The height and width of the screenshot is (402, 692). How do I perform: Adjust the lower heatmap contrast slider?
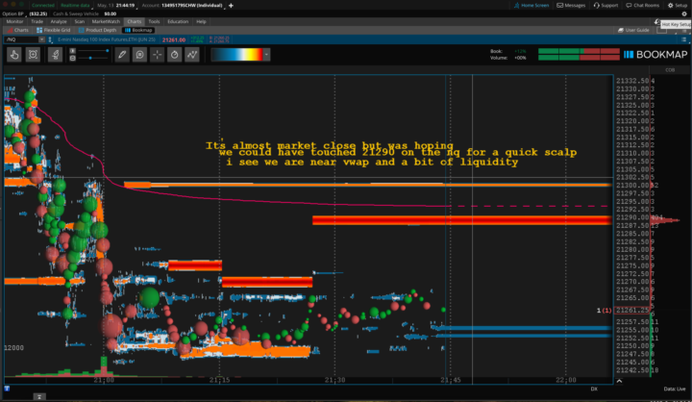click(92, 59)
